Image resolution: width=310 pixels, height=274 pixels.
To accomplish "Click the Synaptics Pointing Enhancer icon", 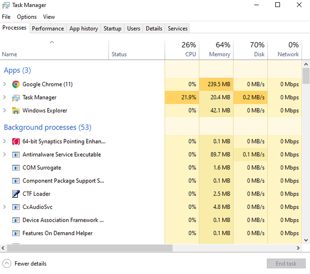I will coord(15,141).
